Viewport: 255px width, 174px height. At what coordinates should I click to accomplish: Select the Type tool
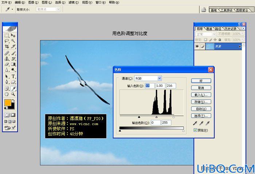click(13, 76)
